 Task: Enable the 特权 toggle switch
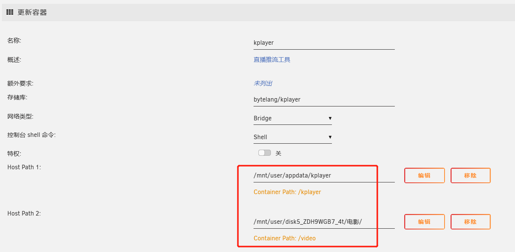tap(264, 153)
